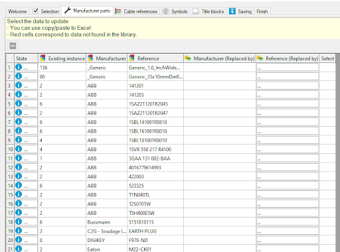Image resolution: width=340 pixels, height=252 pixels.
Task: Click the Manufacturer column header
Action: click(x=107, y=58)
